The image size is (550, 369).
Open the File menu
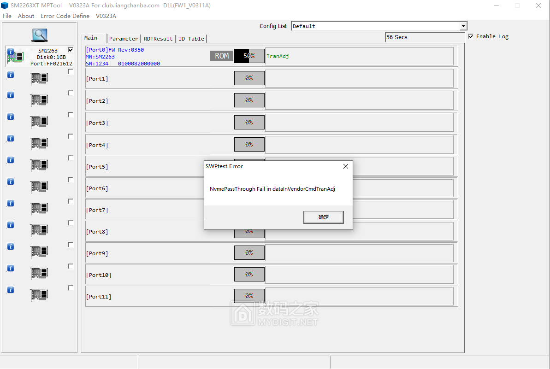coord(7,16)
